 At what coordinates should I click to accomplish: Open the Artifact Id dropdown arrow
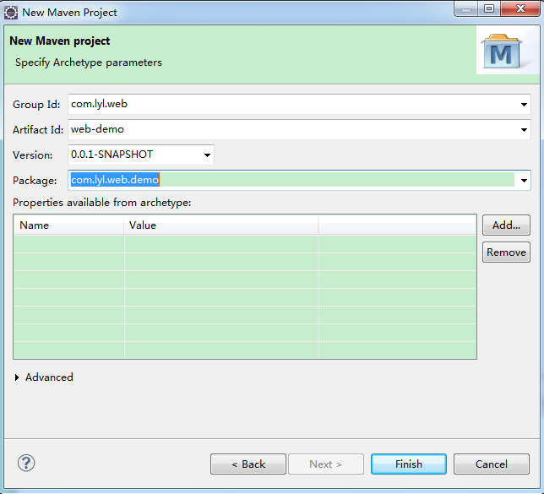click(524, 130)
